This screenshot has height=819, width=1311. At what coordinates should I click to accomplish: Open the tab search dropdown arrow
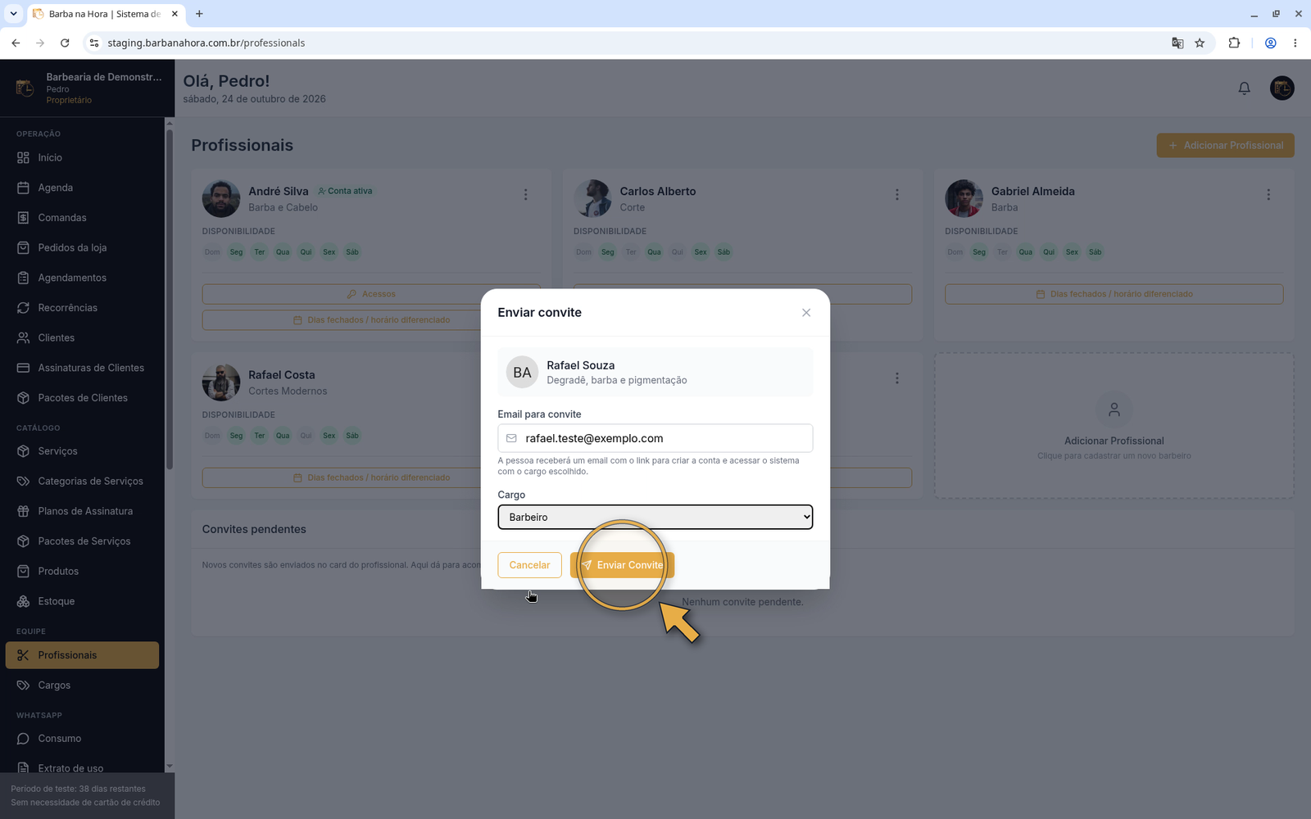(13, 14)
